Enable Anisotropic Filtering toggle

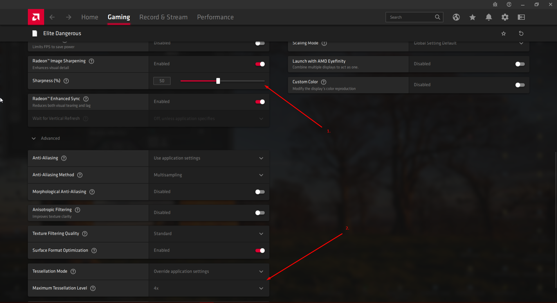tap(260, 213)
